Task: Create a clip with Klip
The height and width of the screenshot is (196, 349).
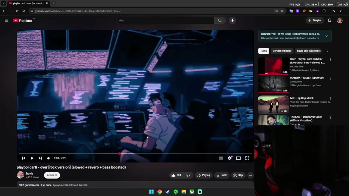Action: tap(238, 175)
